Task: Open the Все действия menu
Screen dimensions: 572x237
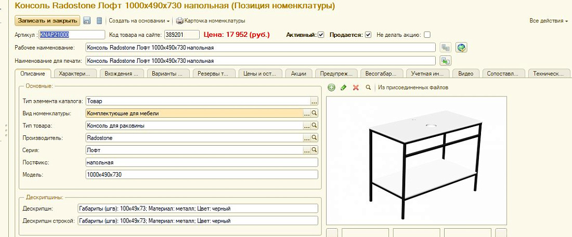Action: click(x=549, y=21)
